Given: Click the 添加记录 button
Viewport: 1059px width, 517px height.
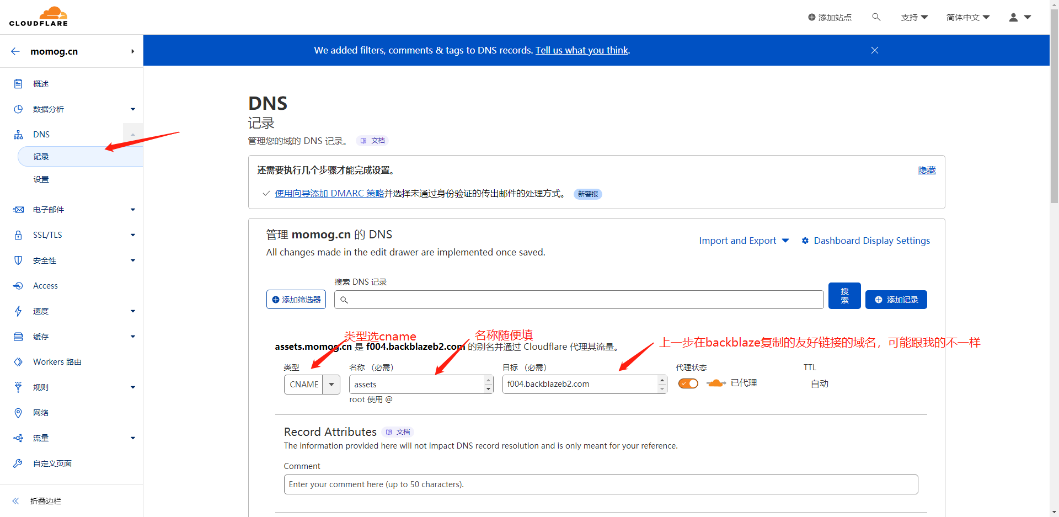Looking at the screenshot, I should pyautogui.click(x=896, y=300).
